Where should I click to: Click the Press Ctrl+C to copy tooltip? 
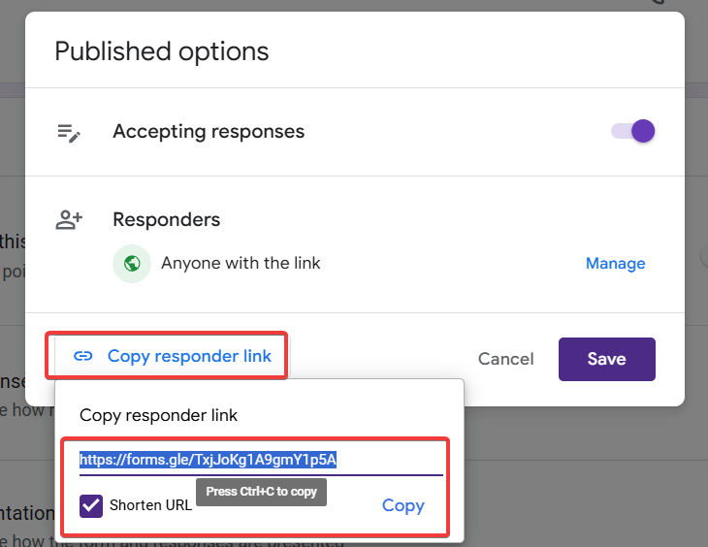point(261,492)
